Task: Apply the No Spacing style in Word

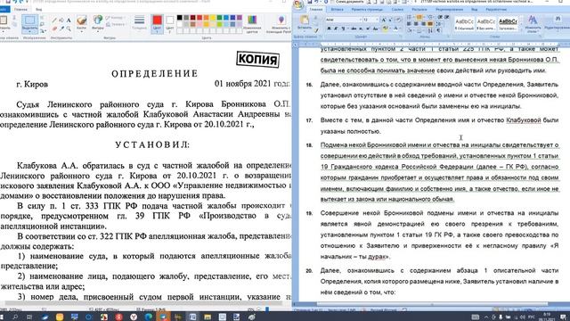Action: pos(486,24)
